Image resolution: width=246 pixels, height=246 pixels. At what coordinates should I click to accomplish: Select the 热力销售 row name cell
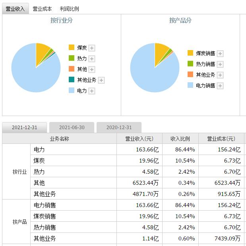74,227
